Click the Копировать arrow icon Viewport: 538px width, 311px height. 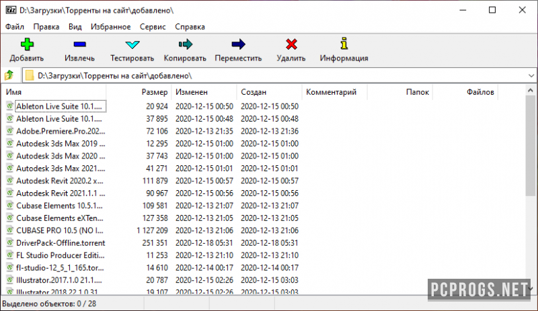tap(186, 44)
